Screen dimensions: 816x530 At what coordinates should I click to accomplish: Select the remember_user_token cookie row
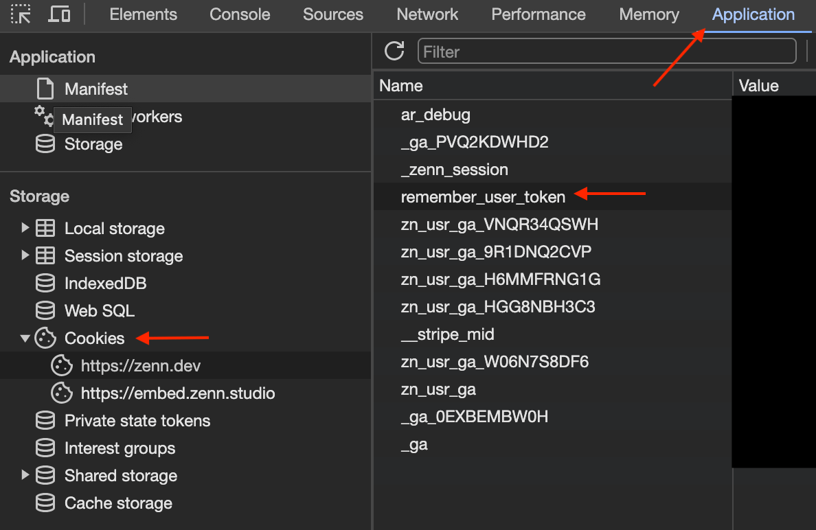coord(483,197)
